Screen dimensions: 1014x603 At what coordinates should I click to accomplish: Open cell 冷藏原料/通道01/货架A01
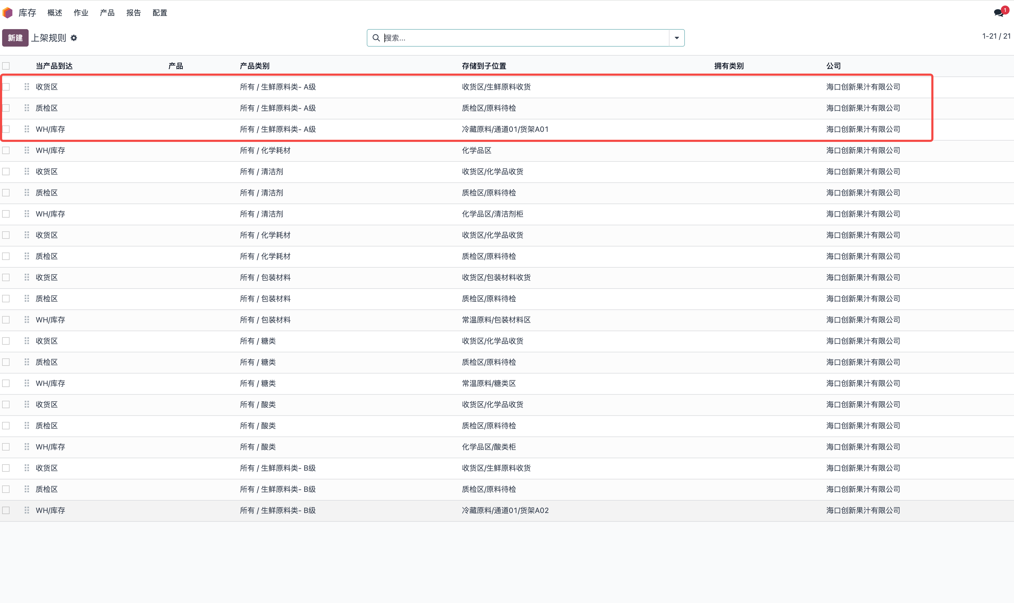click(505, 129)
